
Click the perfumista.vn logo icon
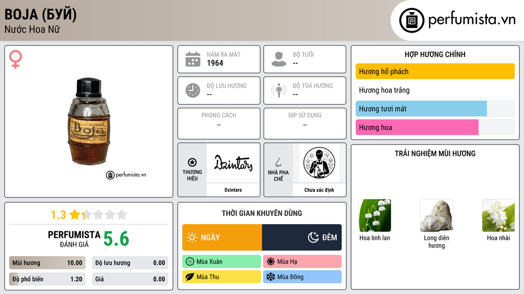[411, 20]
